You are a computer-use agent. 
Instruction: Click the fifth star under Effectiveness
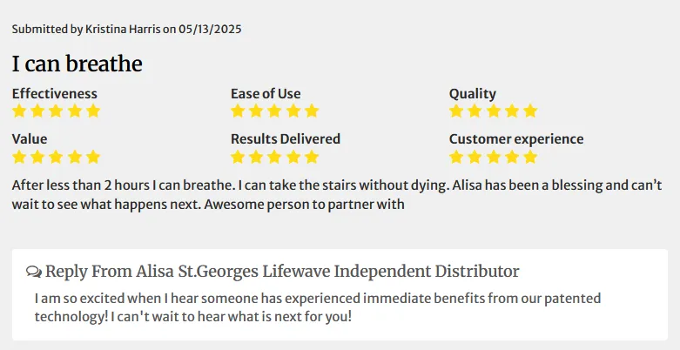coord(93,111)
